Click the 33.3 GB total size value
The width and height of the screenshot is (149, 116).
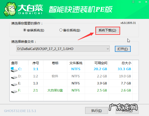(124, 69)
